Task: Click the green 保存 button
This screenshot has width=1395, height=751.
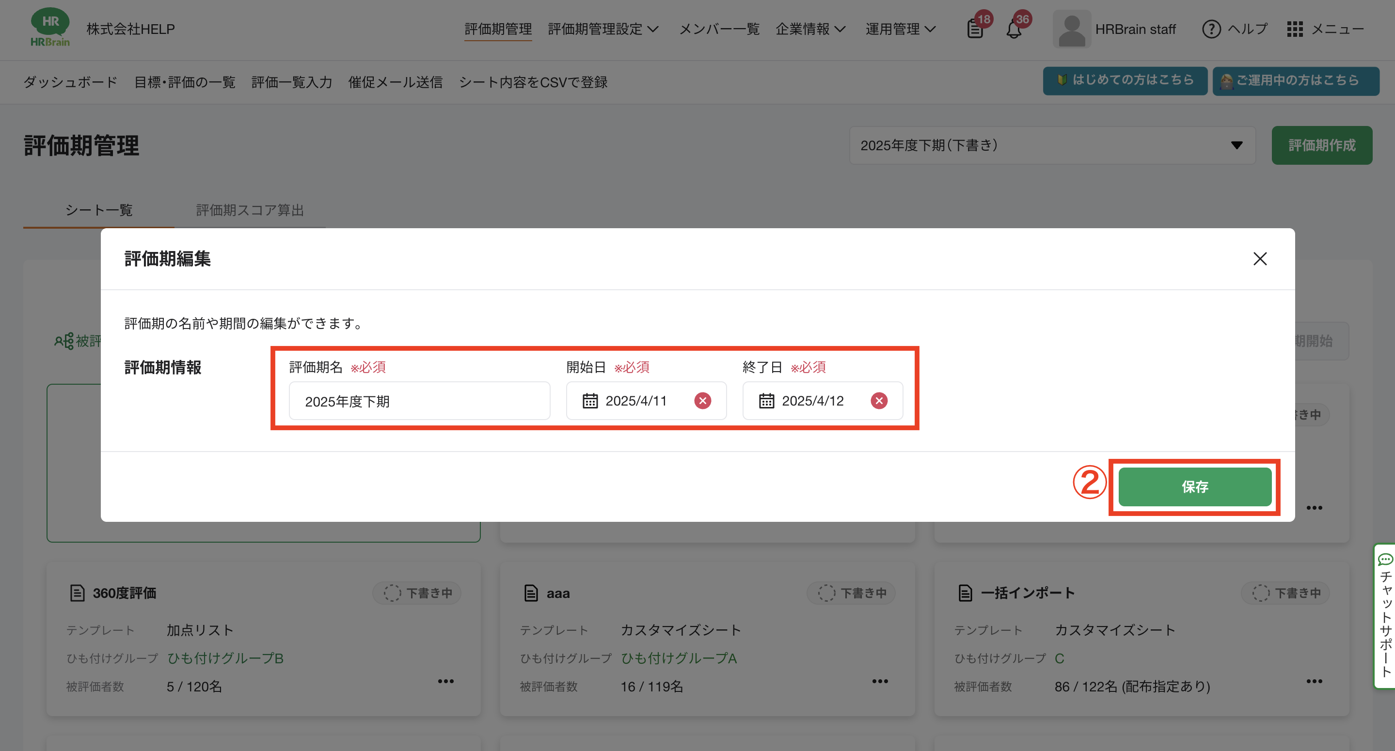Action: point(1195,487)
